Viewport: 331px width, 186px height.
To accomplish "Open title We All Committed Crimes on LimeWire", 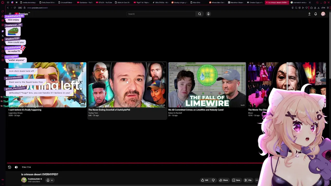I will coord(196,110).
